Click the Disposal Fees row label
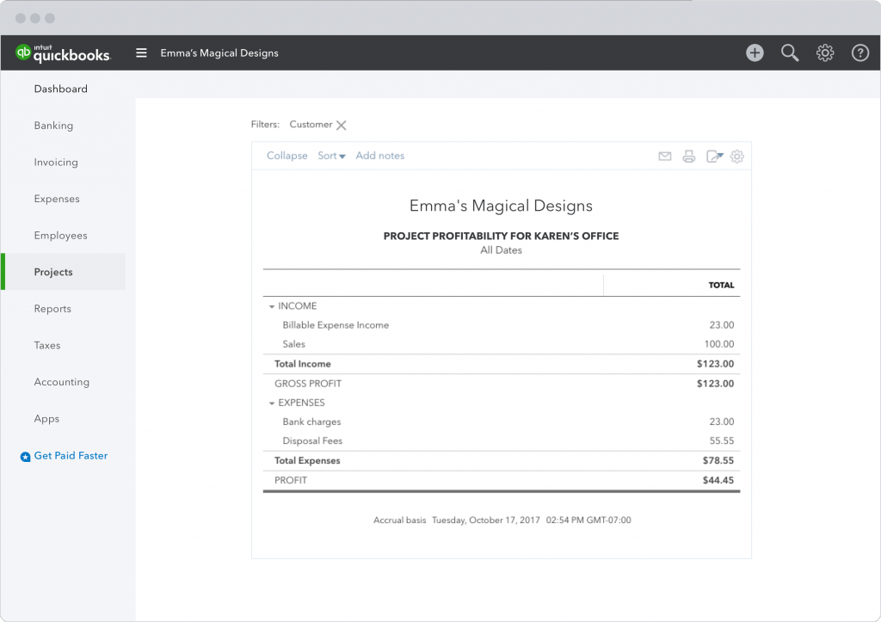881x622 pixels. point(312,440)
